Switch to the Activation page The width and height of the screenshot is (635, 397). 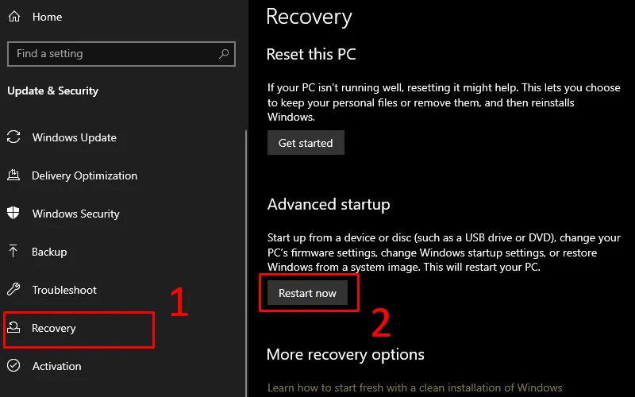pos(56,366)
